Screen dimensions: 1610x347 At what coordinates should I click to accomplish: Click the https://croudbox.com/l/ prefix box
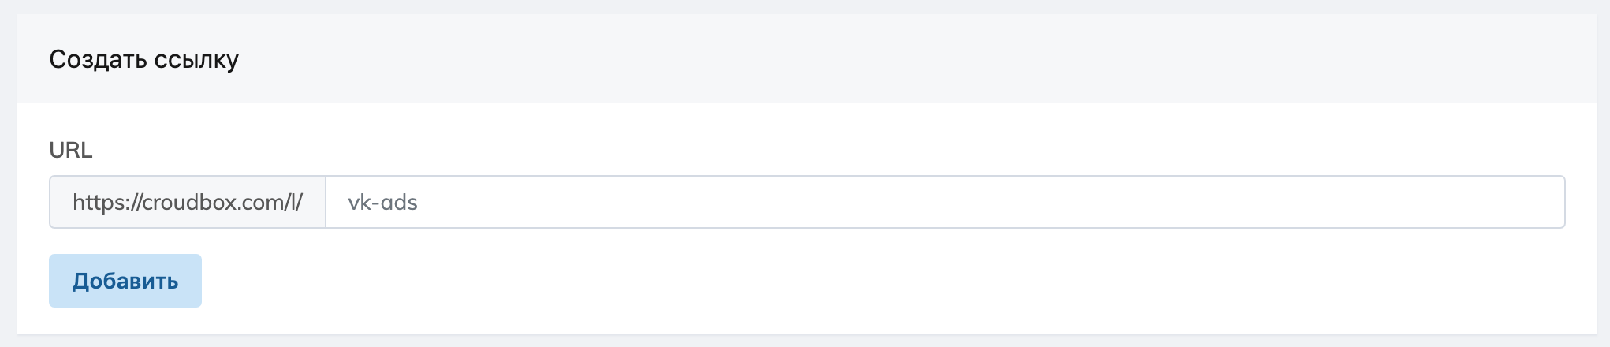click(x=188, y=203)
